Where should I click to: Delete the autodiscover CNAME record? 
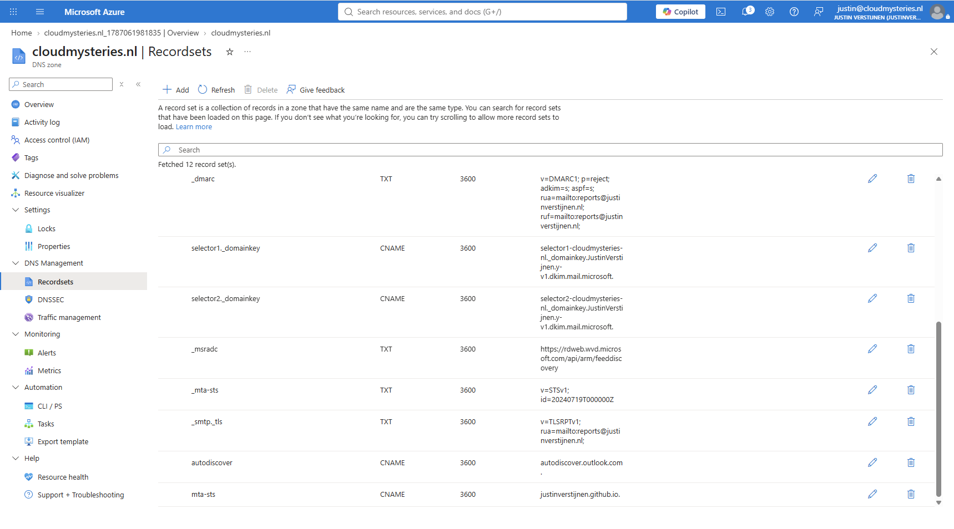pos(911,462)
